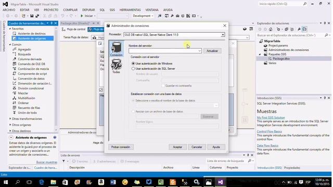Pick the División condicional item
Viewport: 333px width, 187px height.
[31, 88]
